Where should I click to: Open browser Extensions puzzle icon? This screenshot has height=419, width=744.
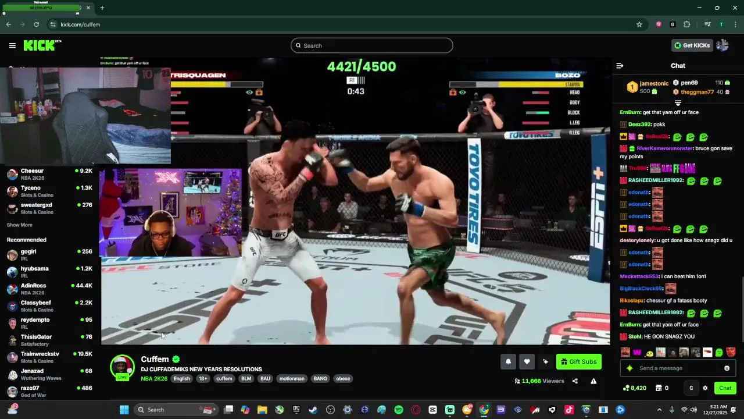coord(686,24)
